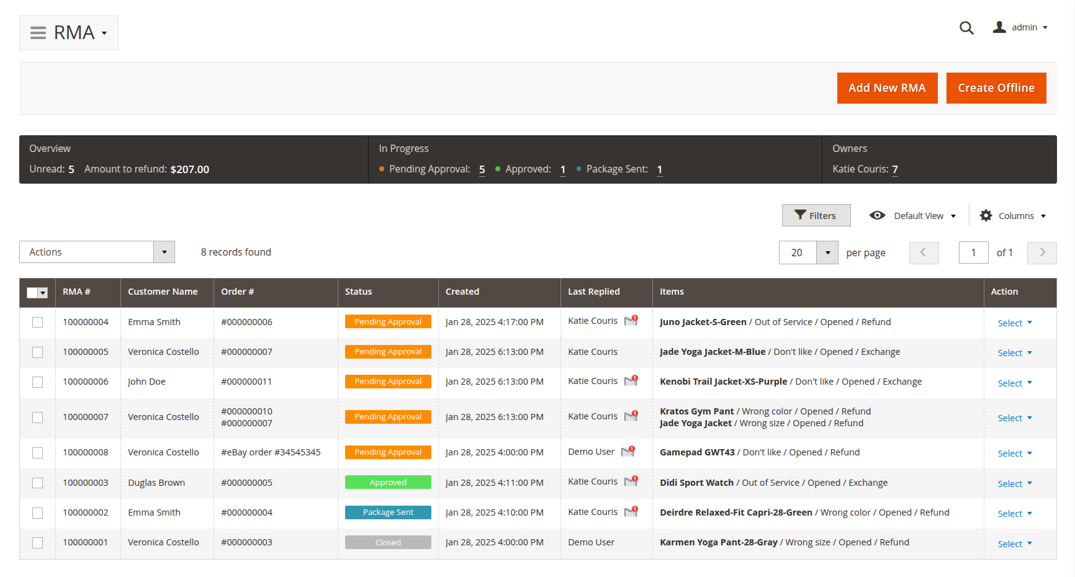Screen dimensions: 1075x577
Task: Select checkbox for Duglas Brown row
Action: pyautogui.click(x=38, y=483)
